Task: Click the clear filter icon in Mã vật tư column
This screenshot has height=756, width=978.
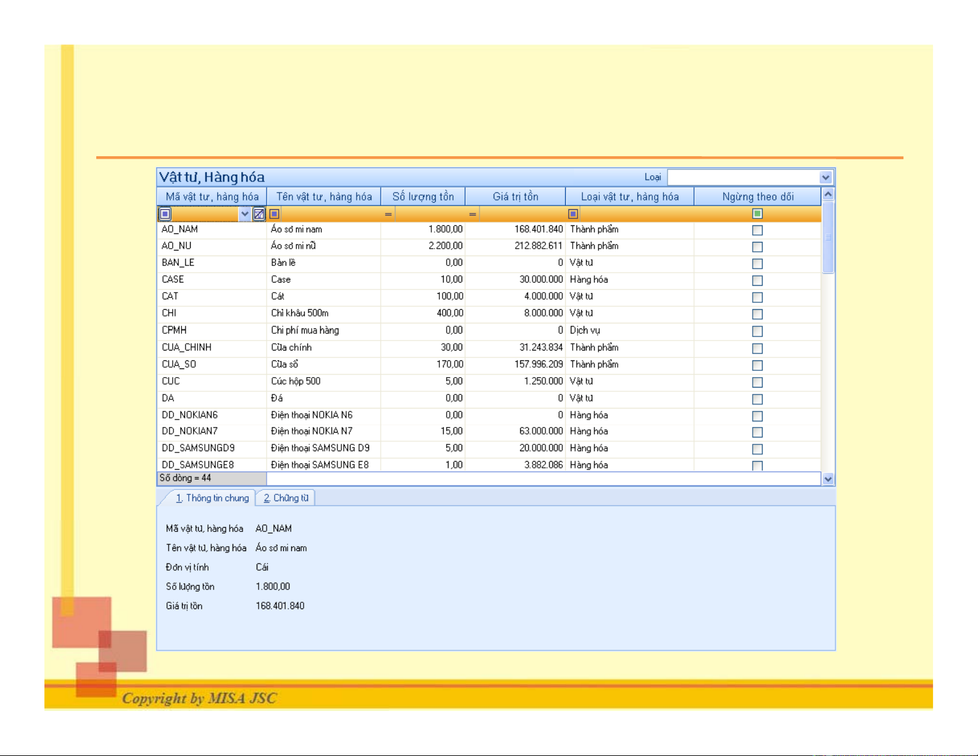Action: tap(259, 214)
